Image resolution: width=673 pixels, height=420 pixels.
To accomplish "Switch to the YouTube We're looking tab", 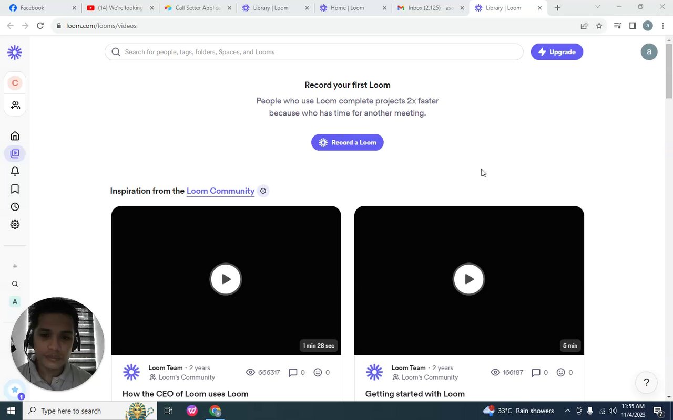I will tap(121, 8).
